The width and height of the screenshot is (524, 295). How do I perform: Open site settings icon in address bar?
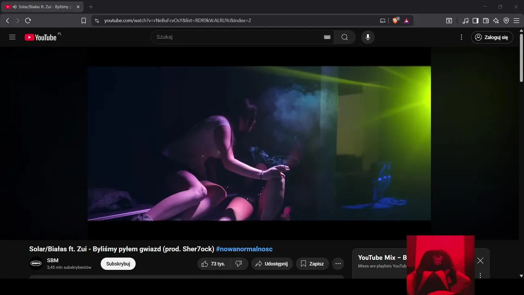97,20
